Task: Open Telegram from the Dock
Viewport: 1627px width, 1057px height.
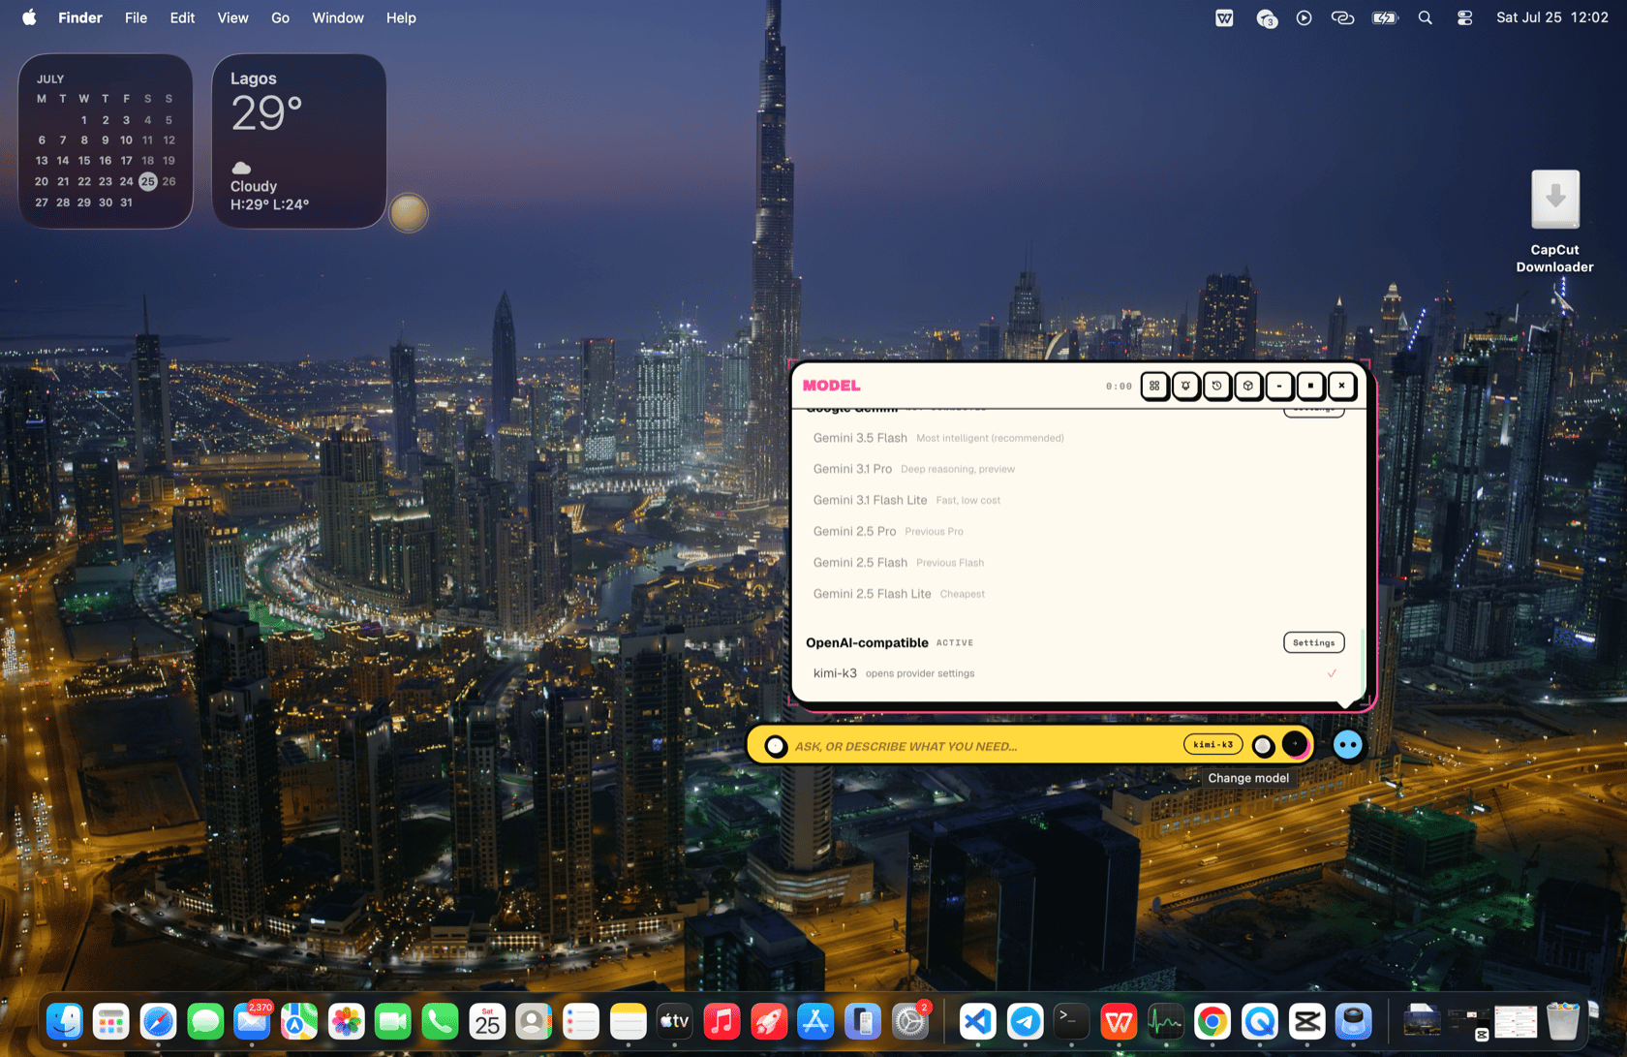Action: pos(1025,1021)
